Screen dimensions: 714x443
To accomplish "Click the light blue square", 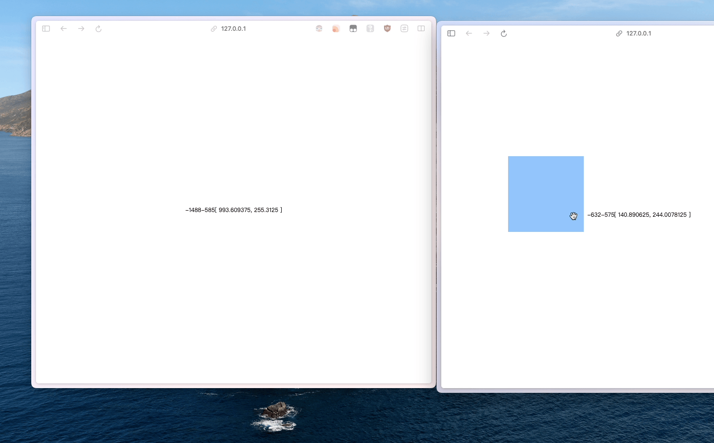I will (x=545, y=194).
